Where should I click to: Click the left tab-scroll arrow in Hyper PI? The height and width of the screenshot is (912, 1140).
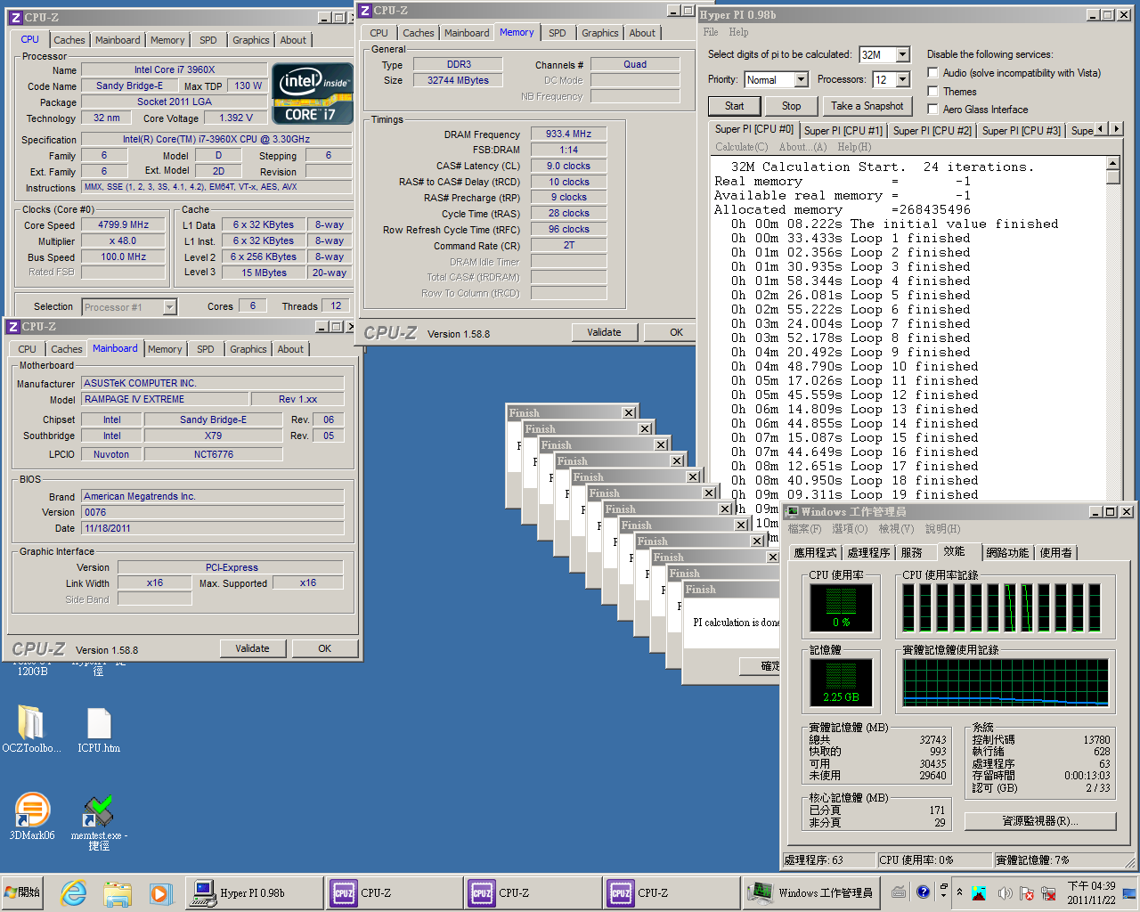[x=1102, y=129]
